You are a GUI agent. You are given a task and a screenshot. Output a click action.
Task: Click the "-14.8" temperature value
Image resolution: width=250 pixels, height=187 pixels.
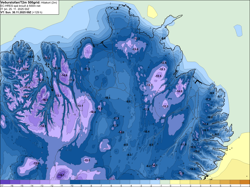(x=64, y=75)
